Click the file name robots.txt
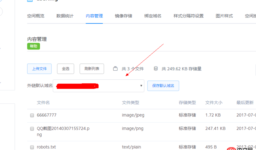Screen dimensions: 256x150 (46, 147)
